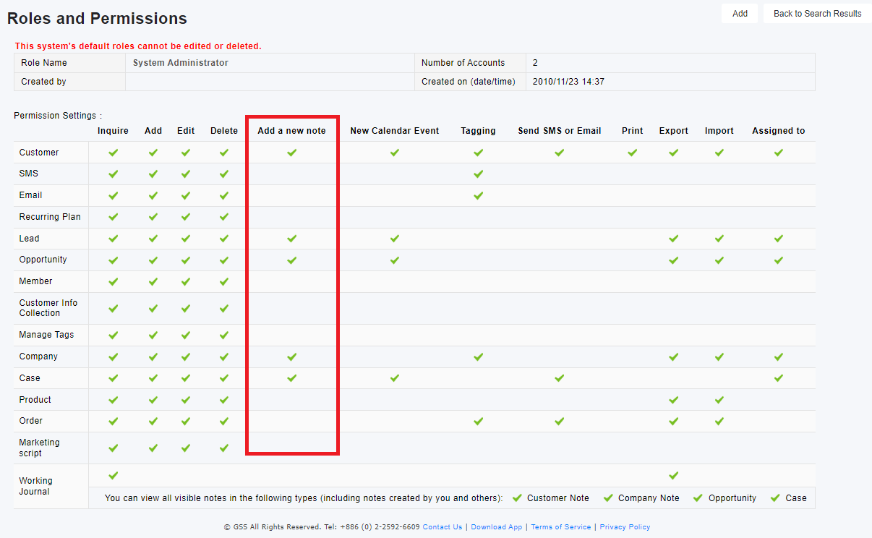Toggle the Company Note visibility checkmark
Image resolution: width=872 pixels, height=538 pixels.
607,498
